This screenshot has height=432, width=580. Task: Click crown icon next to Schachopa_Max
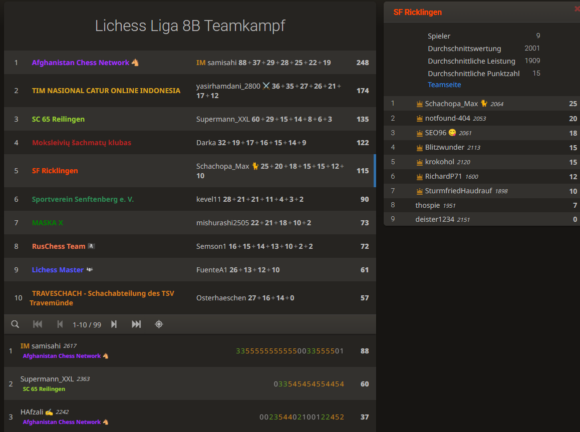(x=419, y=104)
